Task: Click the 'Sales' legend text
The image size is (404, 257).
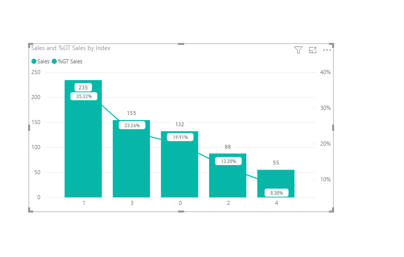Action: pyautogui.click(x=43, y=61)
